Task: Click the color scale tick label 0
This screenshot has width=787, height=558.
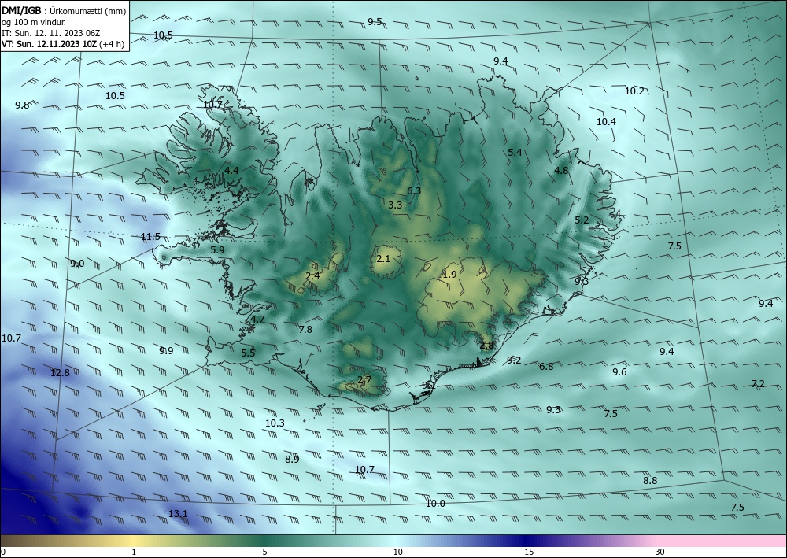Action: 3,552
